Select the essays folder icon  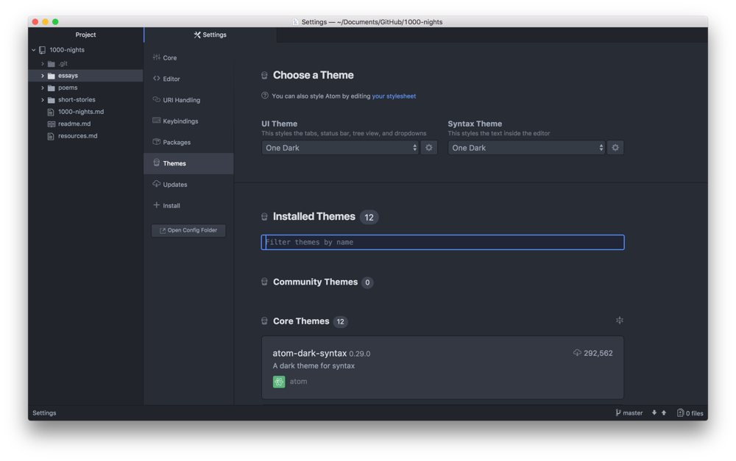(x=52, y=76)
